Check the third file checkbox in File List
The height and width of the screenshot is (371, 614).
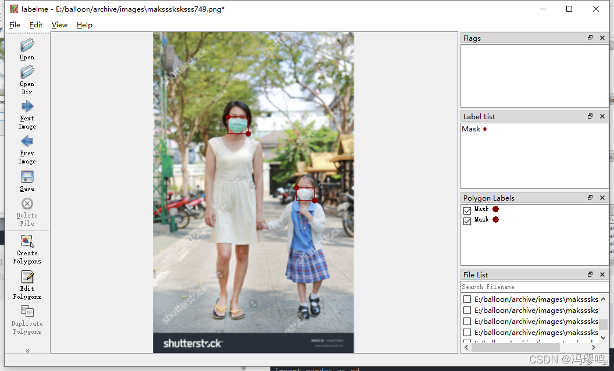coord(467,321)
